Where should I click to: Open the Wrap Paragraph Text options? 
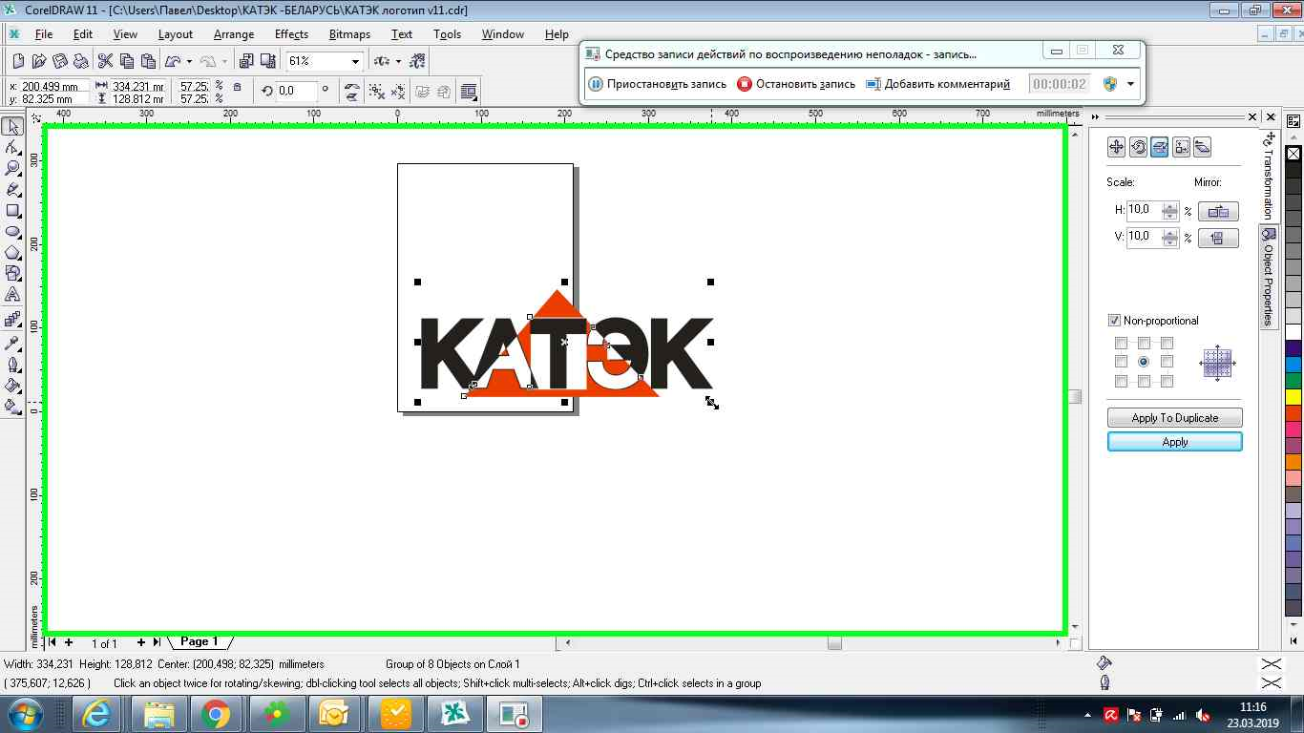469,92
